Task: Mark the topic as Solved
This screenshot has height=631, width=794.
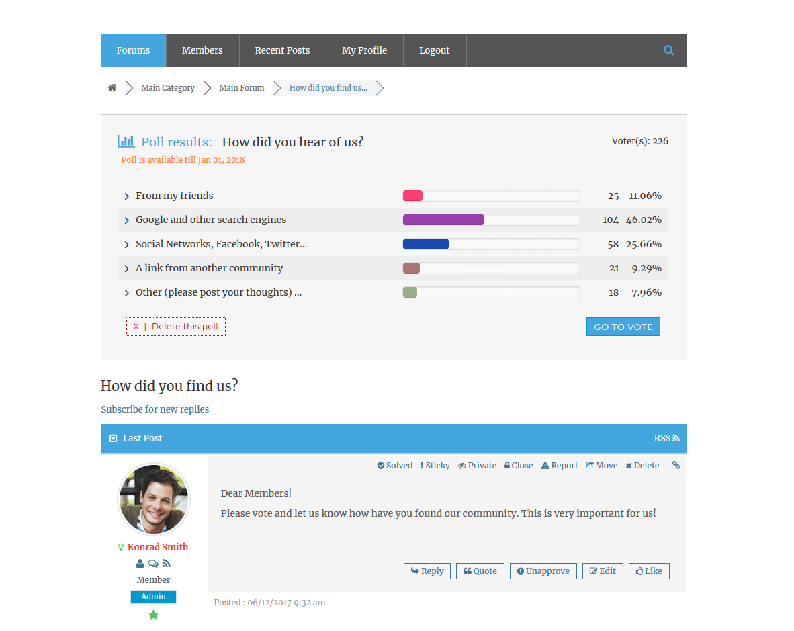Action: (x=394, y=465)
